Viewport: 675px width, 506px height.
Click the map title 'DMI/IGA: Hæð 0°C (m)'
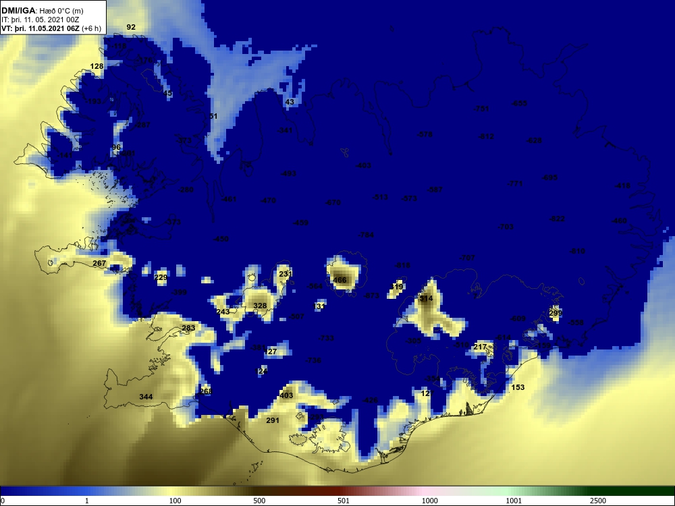pyautogui.click(x=42, y=11)
